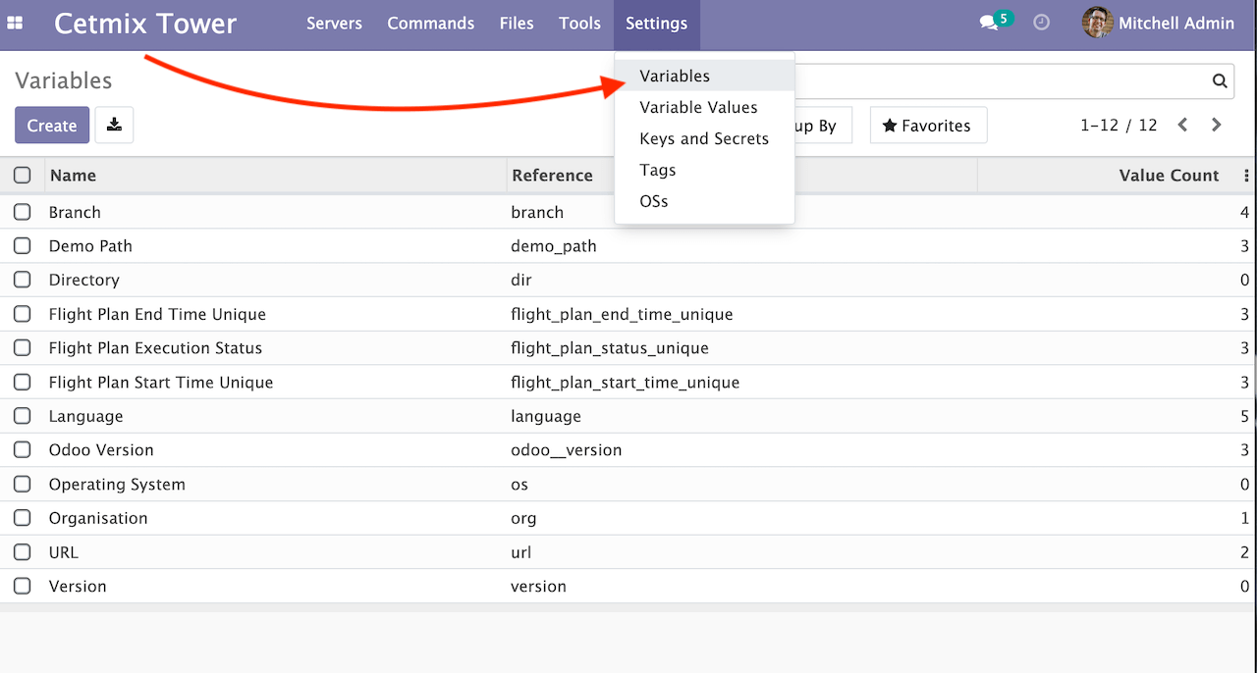Check the Branch row checkbox
This screenshot has height=673, width=1257.
click(22, 212)
